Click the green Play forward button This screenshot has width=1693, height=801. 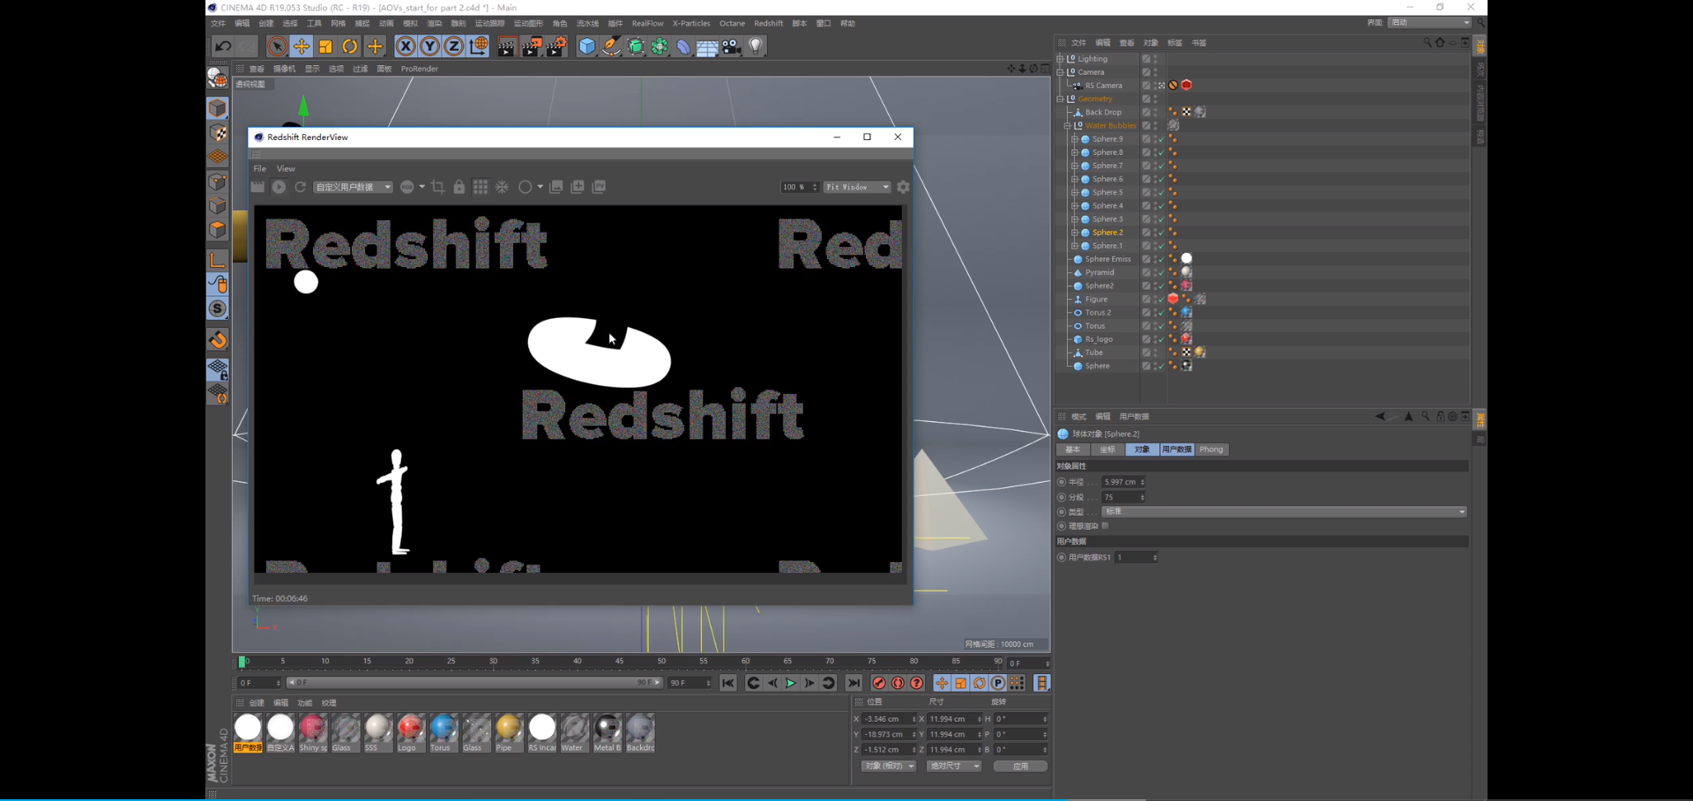pyautogui.click(x=790, y=683)
